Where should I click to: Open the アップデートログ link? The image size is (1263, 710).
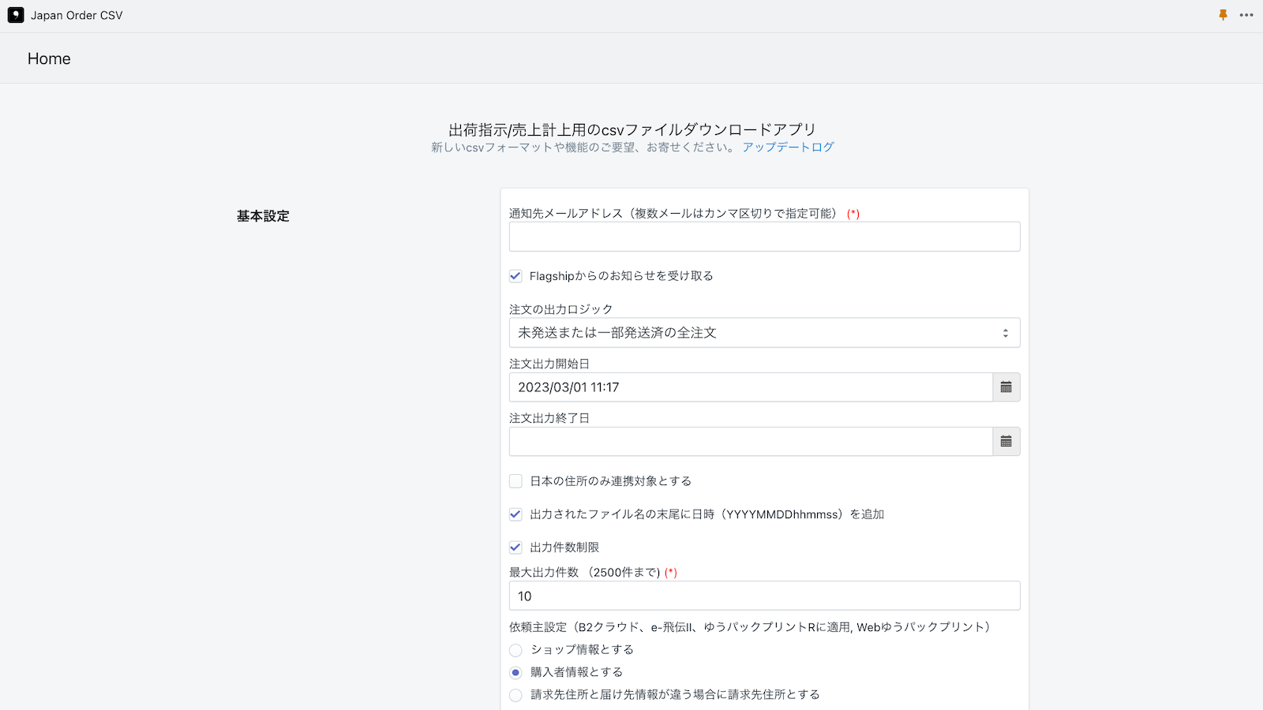785,146
